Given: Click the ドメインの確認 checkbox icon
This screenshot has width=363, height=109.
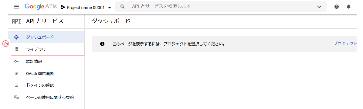Looking at the screenshot, I should click(16, 85).
